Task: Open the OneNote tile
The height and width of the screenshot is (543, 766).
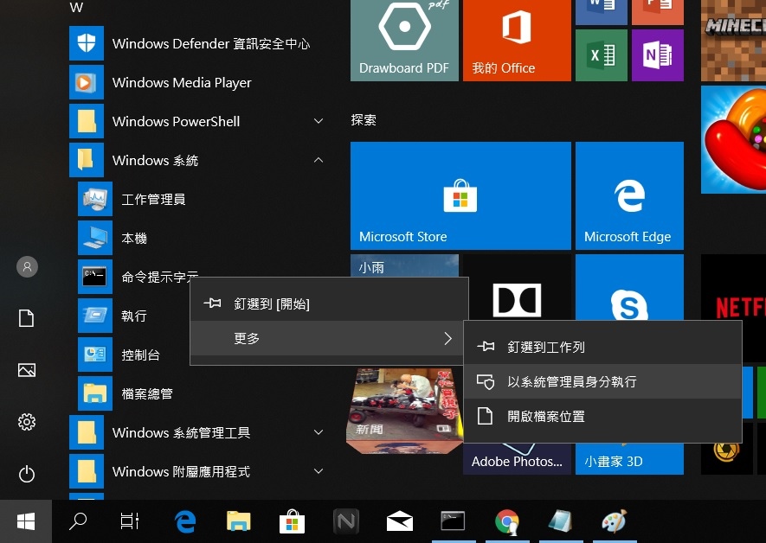Action: click(658, 55)
